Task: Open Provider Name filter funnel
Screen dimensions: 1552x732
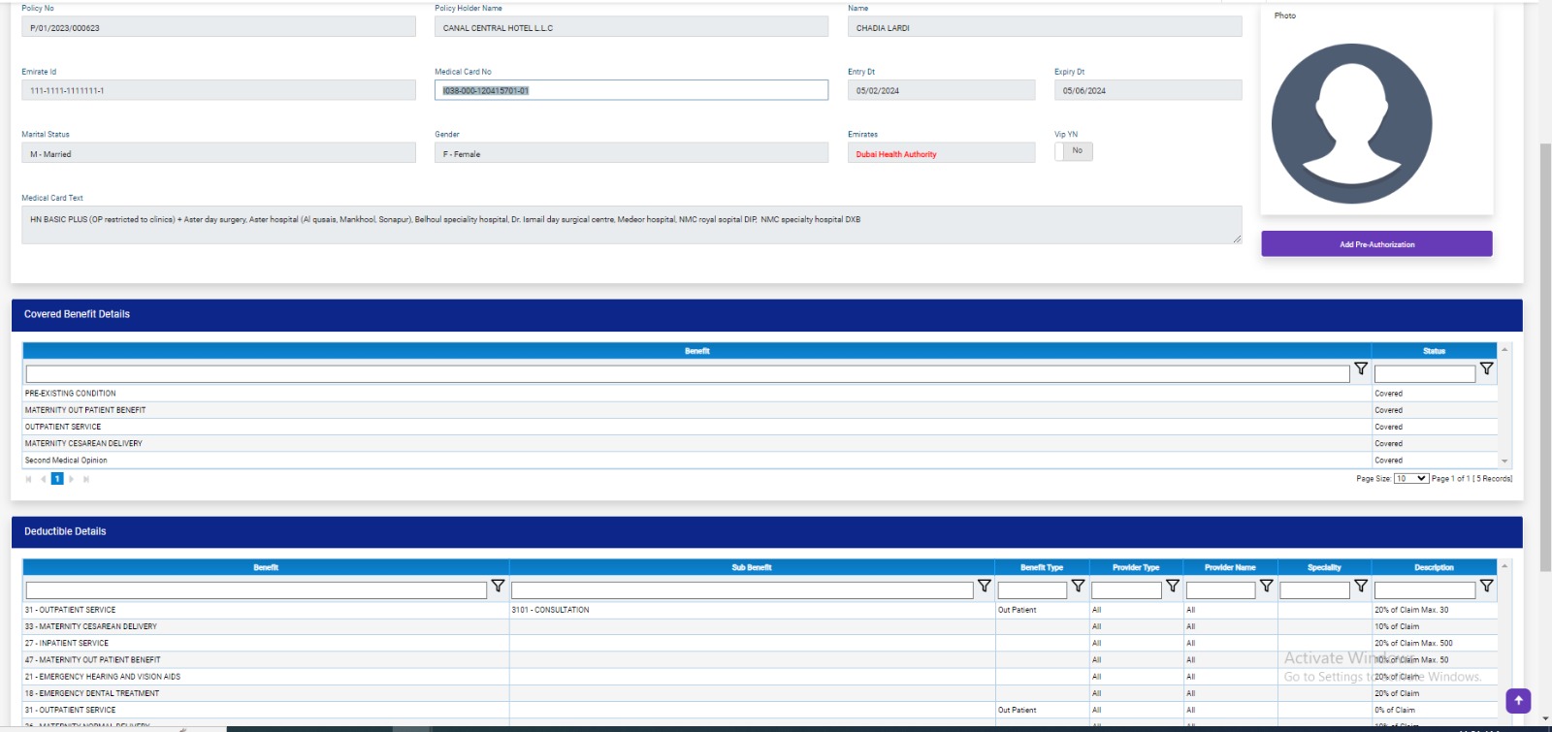Action: tap(1266, 586)
